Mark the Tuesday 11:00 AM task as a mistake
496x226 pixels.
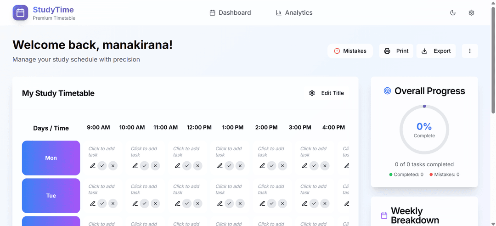(197, 203)
